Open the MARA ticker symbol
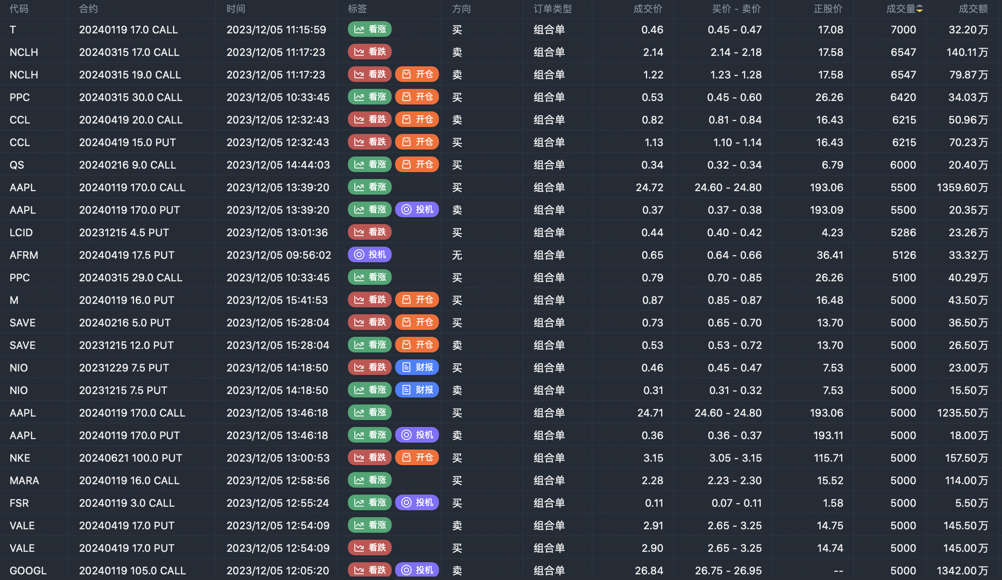Image resolution: width=1002 pixels, height=580 pixels. click(x=24, y=480)
